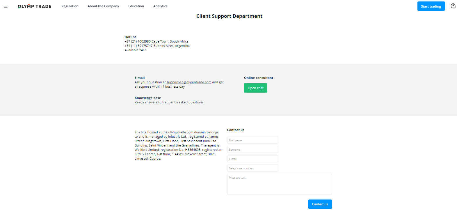Click the Cape Town hotline number
The image size is (457, 219).
click(138, 41)
